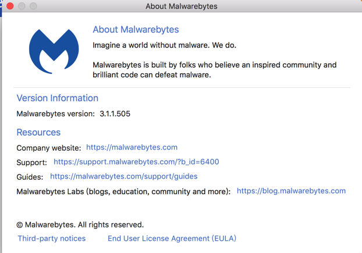The height and width of the screenshot is (253, 362).
Task: Select the version number 3.1.1.505
Action: point(115,113)
